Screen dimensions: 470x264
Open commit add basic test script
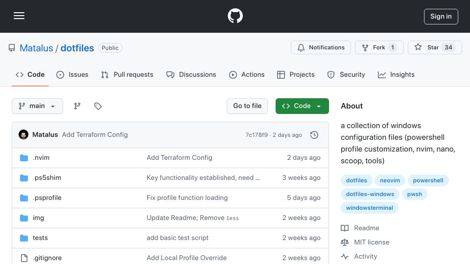pos(177,238)
